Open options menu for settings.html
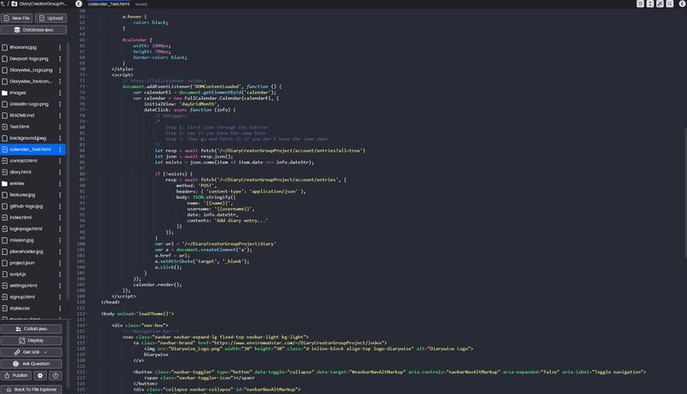 click(x=60, y=286)
